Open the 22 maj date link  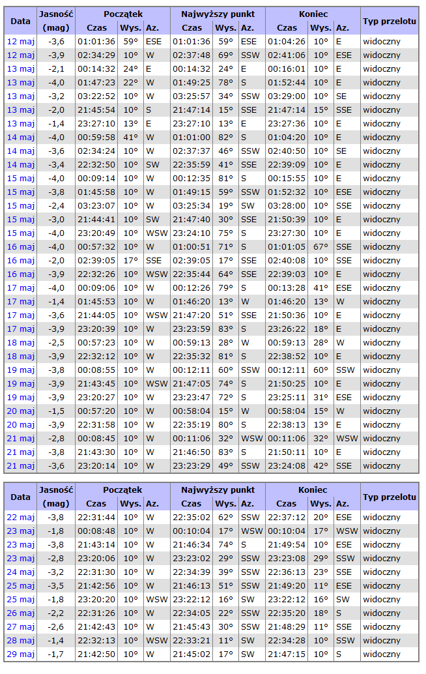click(21, 518)
